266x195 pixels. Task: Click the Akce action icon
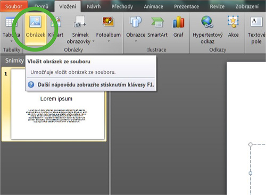(x=233, y=22)
